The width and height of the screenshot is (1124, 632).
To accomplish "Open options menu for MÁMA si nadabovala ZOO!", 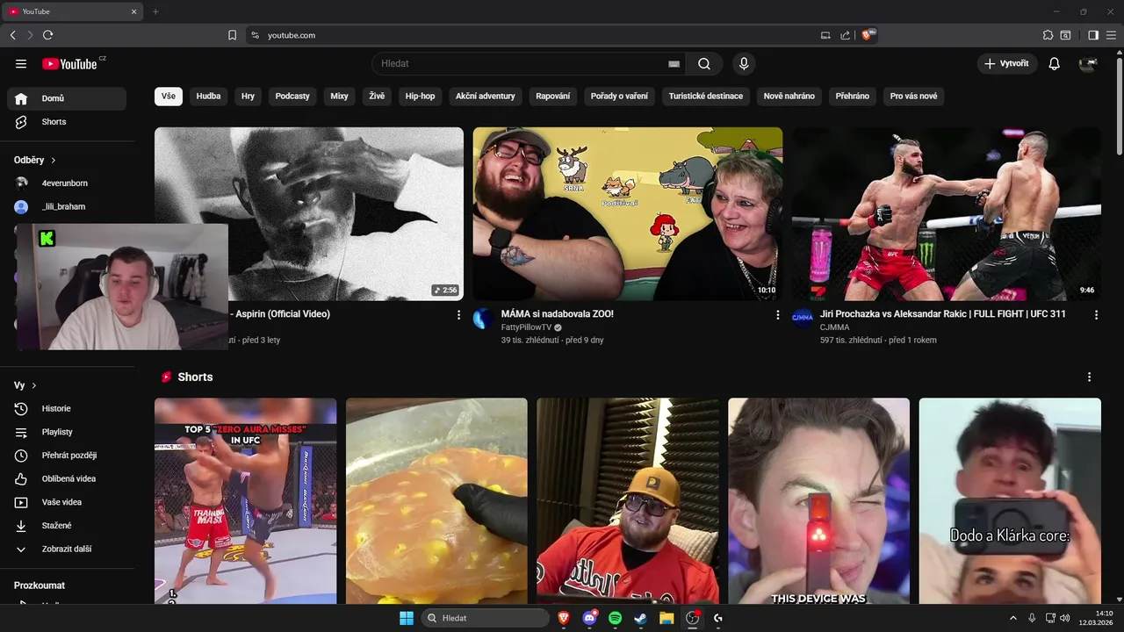I will [x=777, y=314].
